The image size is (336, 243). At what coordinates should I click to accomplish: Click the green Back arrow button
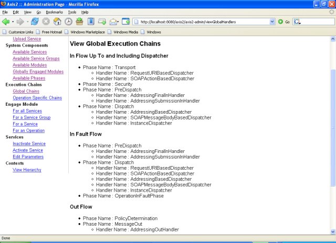[6, 21]
